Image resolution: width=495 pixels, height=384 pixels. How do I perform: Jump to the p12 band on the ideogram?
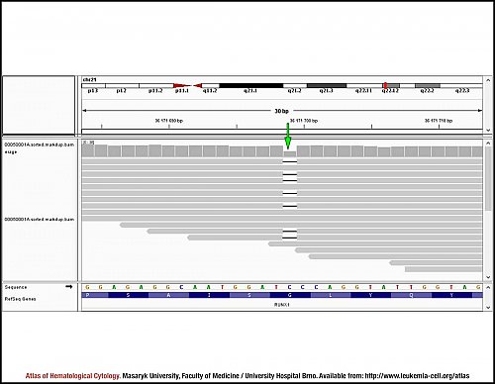point(122,86)
